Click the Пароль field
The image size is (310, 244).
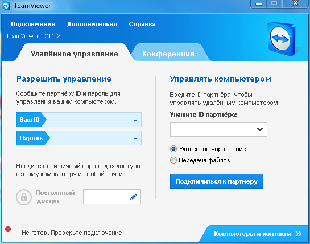pos(79,138)
